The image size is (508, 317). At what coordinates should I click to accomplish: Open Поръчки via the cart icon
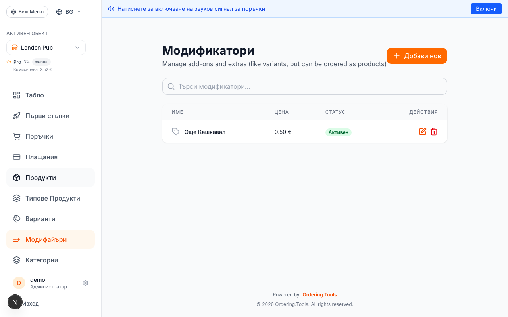[x=16, y=136]
